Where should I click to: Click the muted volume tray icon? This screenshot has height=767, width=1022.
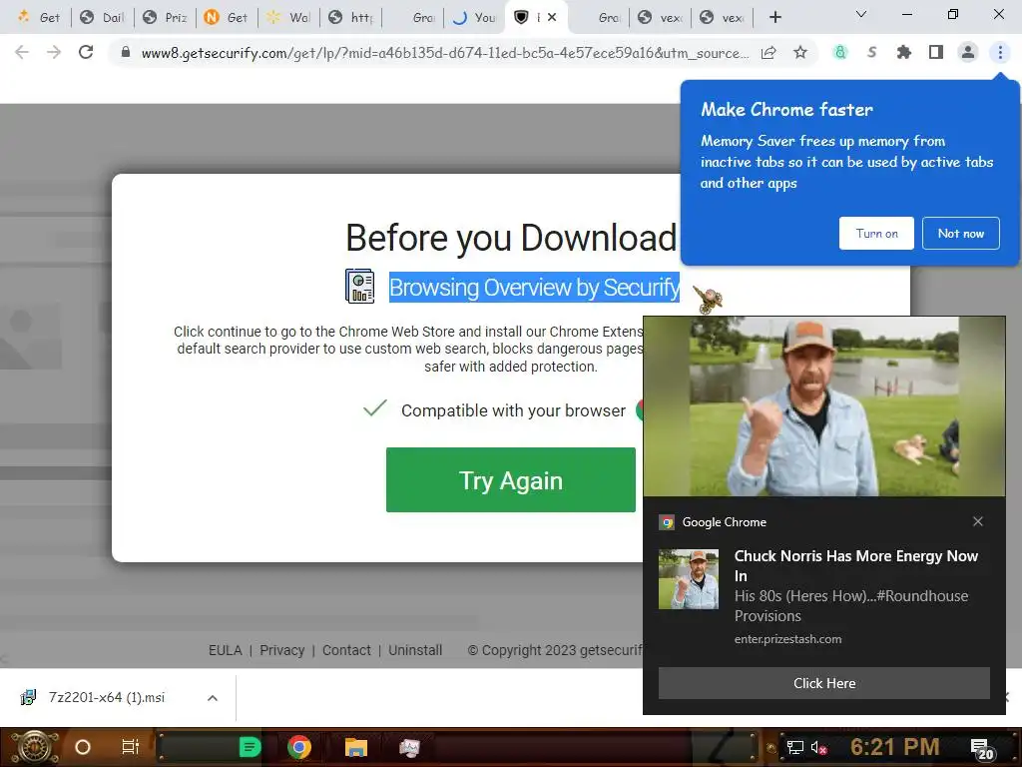[818, 747]
